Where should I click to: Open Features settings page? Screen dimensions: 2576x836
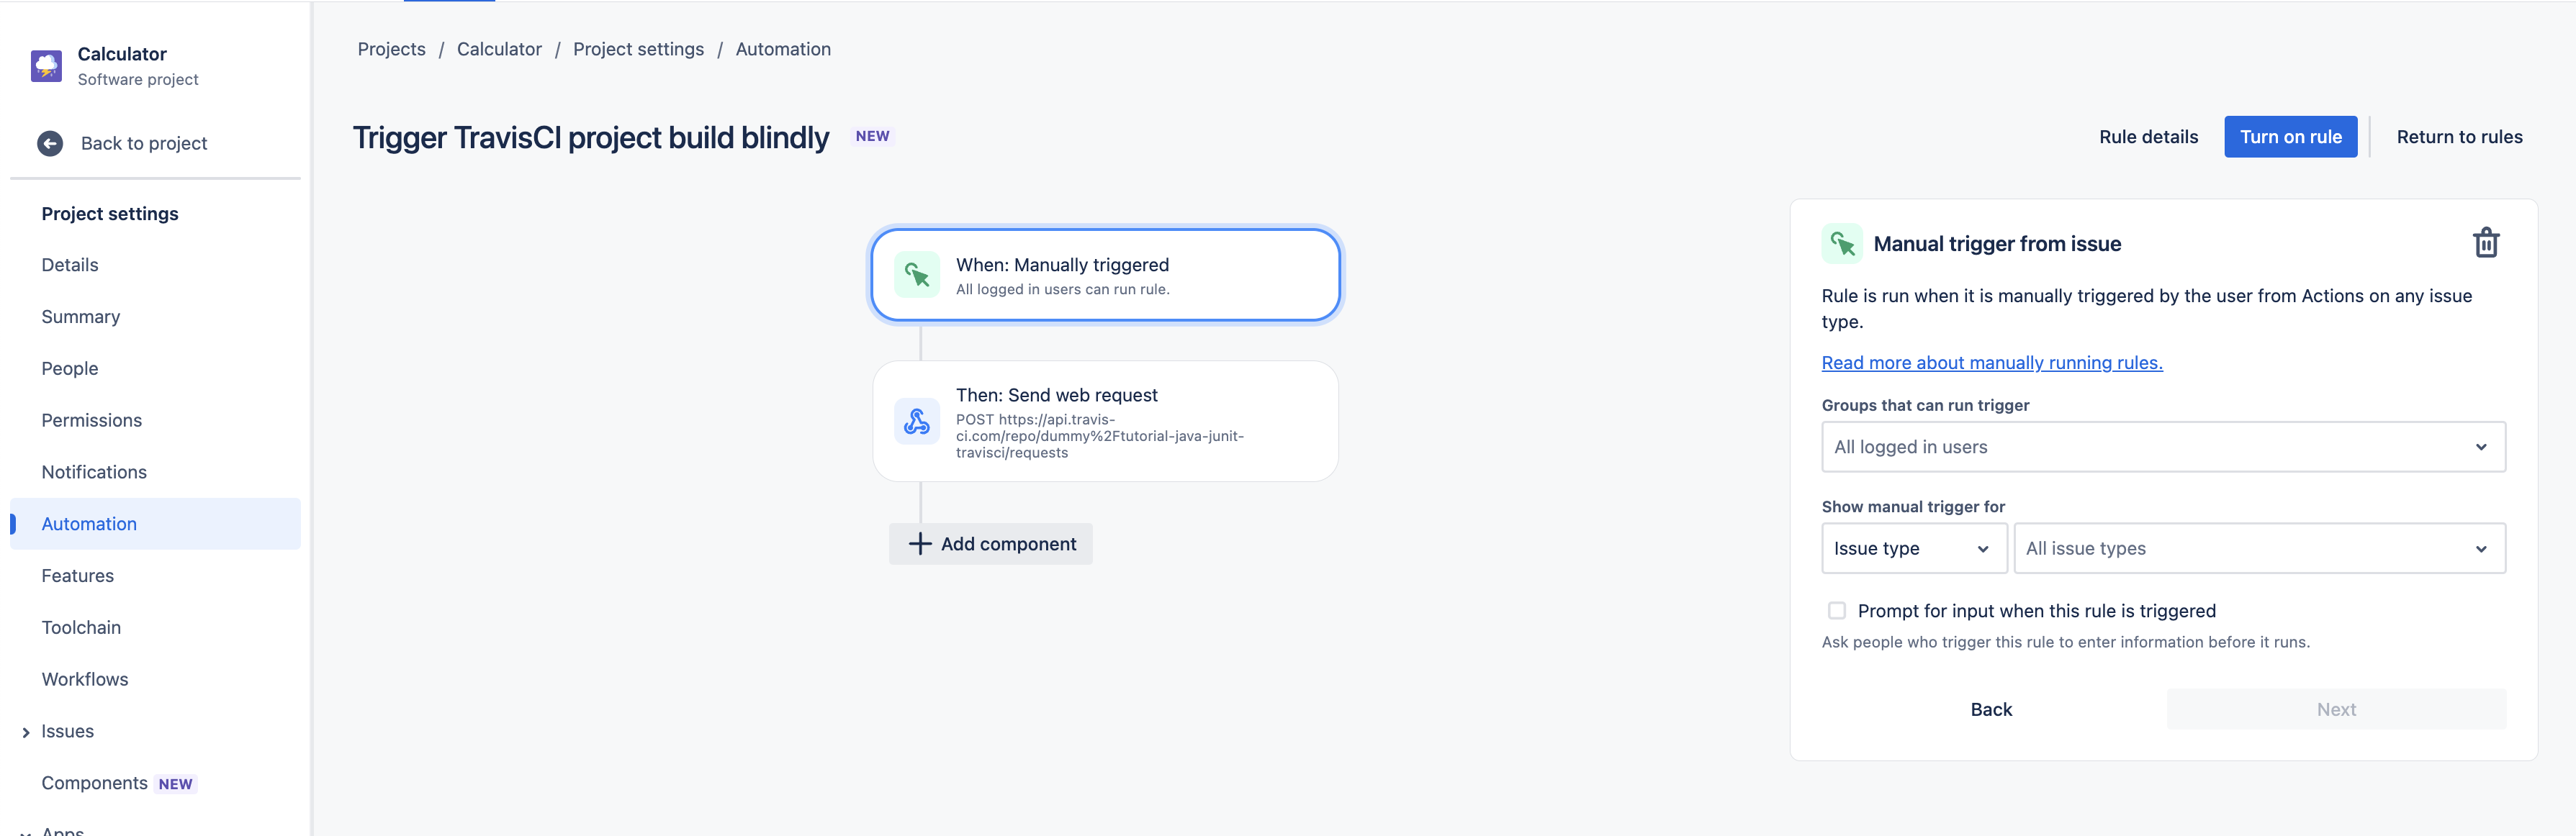[x=78, y=576]
